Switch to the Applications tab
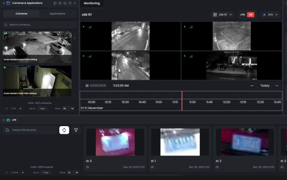Screen dimensions: 287x180 click(x=58, y=14)
